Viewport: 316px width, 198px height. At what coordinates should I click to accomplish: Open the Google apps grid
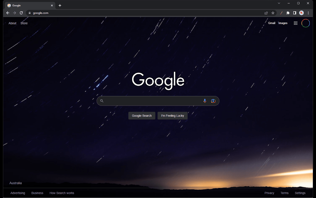tap(295, 23)
